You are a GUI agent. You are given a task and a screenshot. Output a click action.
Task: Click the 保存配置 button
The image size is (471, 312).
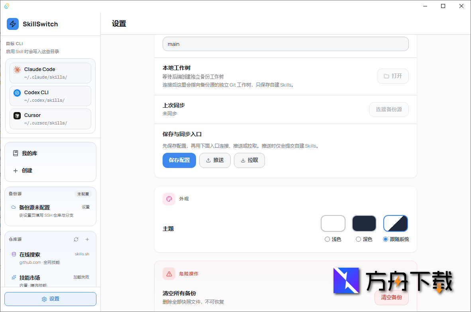179,160
